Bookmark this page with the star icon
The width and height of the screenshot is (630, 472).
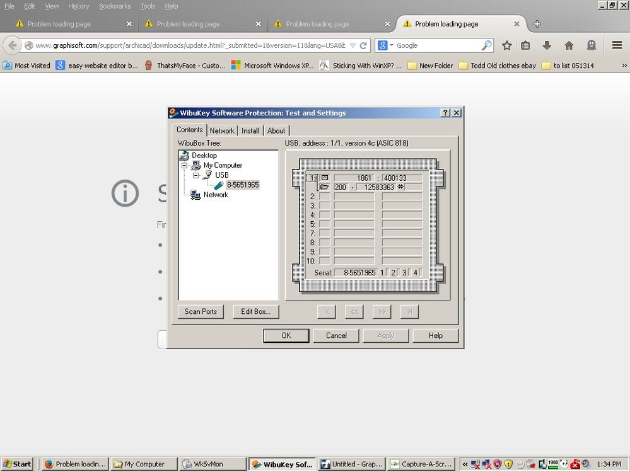(506, 45)
